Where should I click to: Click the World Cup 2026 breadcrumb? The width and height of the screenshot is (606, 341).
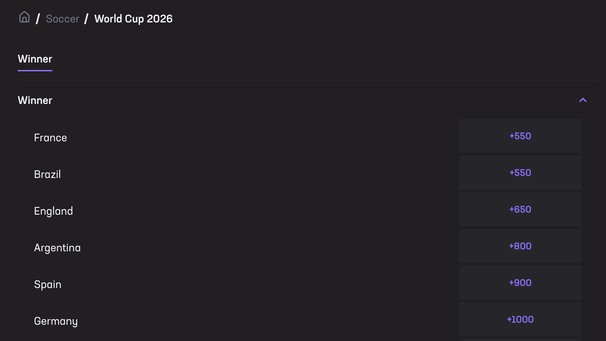pyautogui.click(x=133, y=19)
